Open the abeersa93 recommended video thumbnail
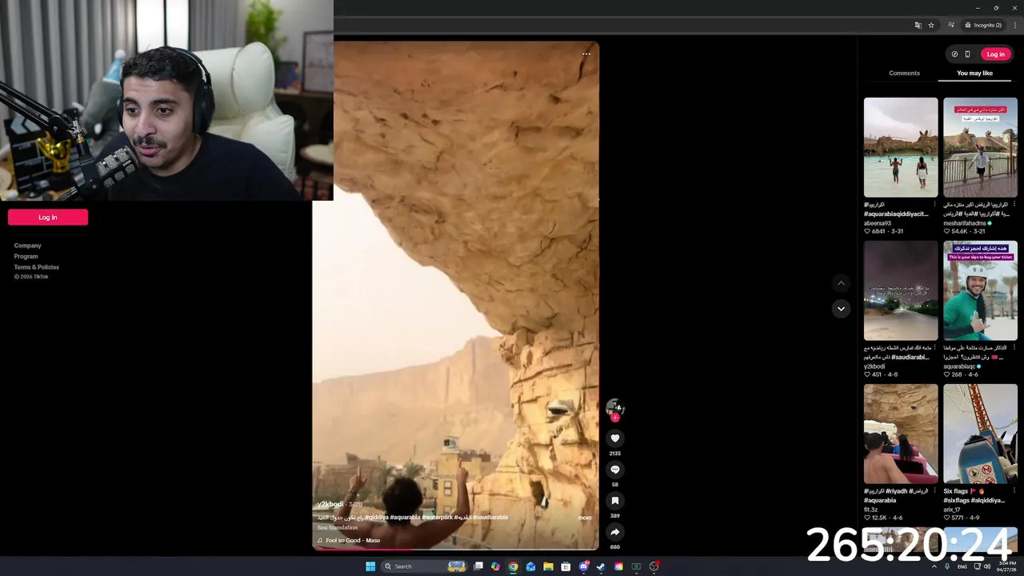 tap(901, 147)
